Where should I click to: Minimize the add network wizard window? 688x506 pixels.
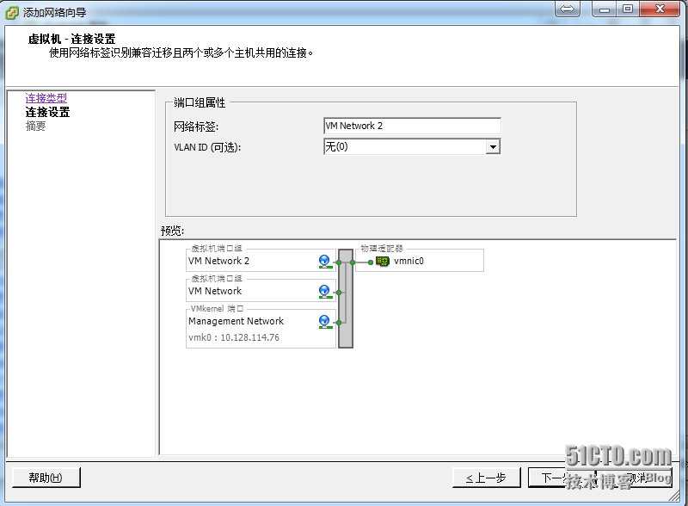605,9
